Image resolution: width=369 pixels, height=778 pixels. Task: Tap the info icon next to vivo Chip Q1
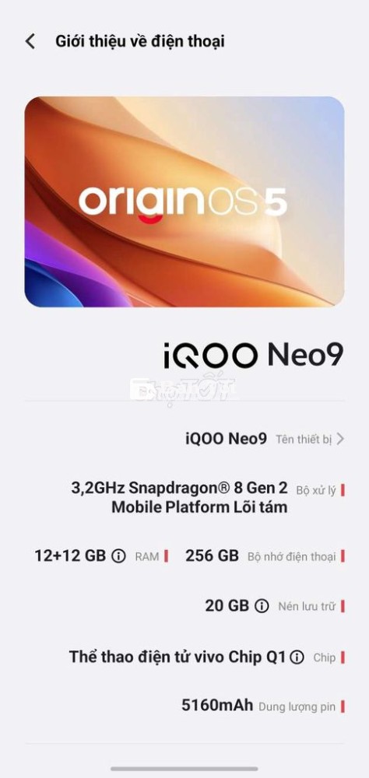click(297, 657)
